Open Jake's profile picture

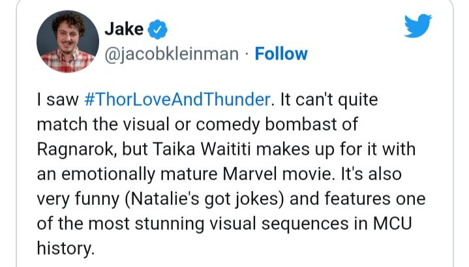click(x=68, y=42)
